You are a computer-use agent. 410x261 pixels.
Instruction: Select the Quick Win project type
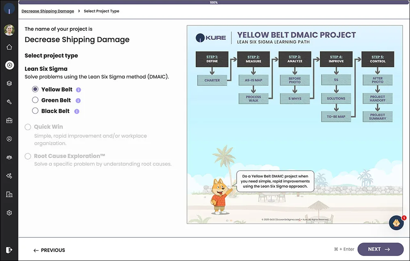[28, 127]
